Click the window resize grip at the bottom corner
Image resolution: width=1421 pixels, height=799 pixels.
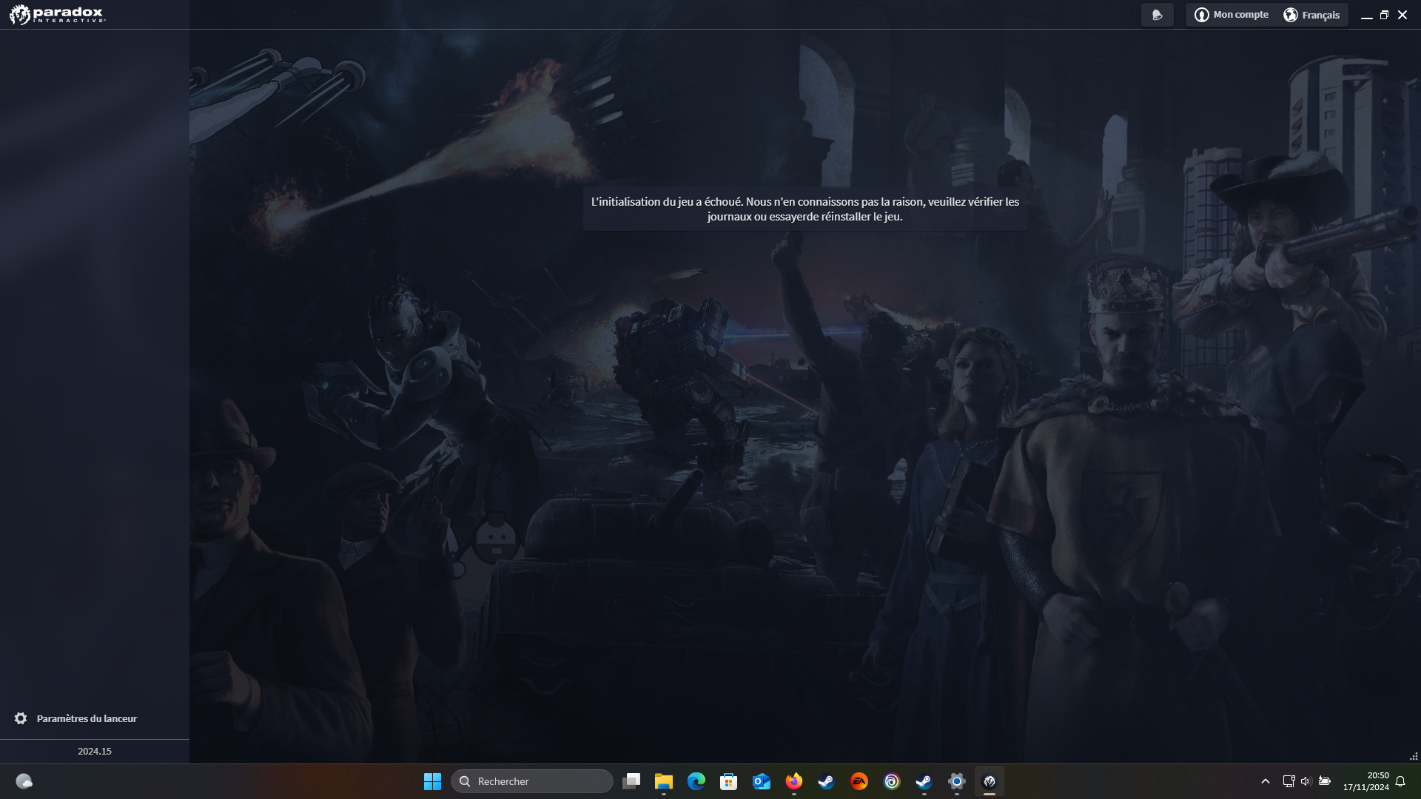point(1414,756)
